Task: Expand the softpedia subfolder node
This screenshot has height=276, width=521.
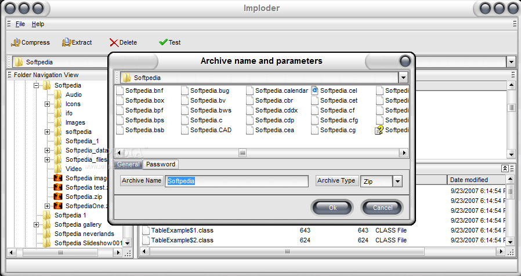Action: coord(47,132)
